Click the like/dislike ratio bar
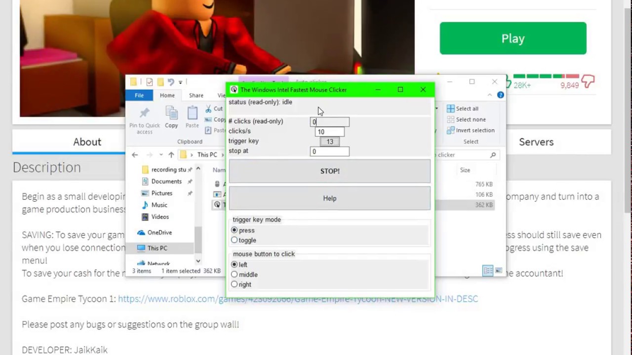Screen dimensions: 632x355 [x=546, y=76]
